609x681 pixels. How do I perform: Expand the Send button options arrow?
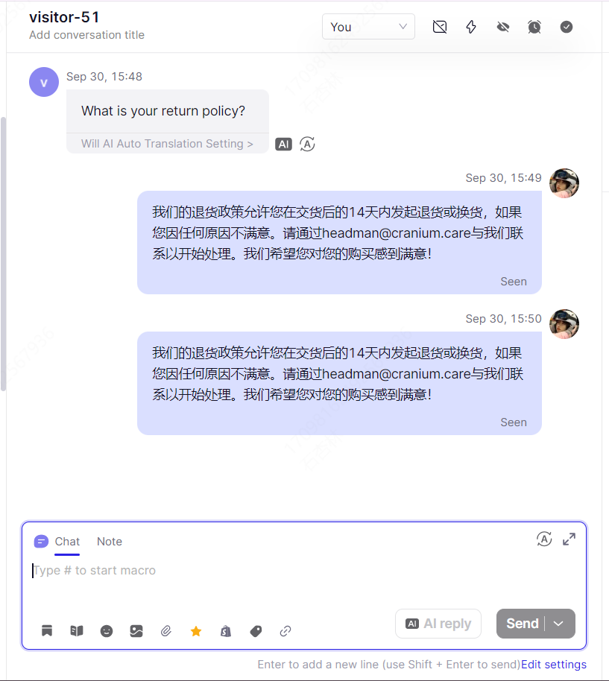pos(558,624)
